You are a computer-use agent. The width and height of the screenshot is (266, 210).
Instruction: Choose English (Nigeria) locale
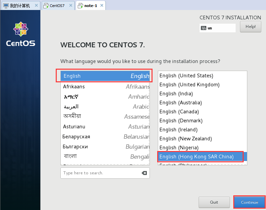point(202,147)
